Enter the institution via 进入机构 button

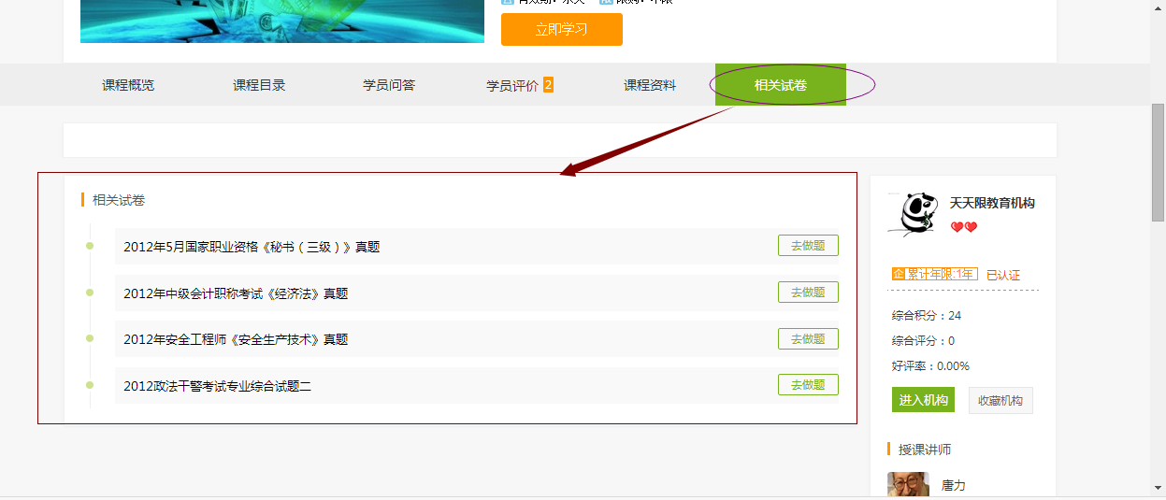tap(923, 400)
